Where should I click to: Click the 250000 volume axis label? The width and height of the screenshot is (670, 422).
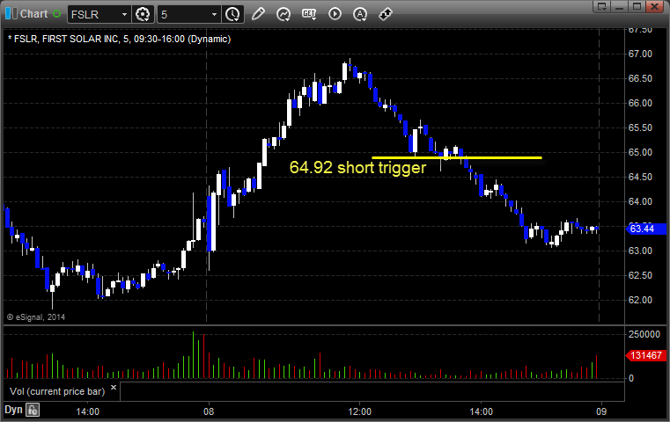[x=644, y=335]
